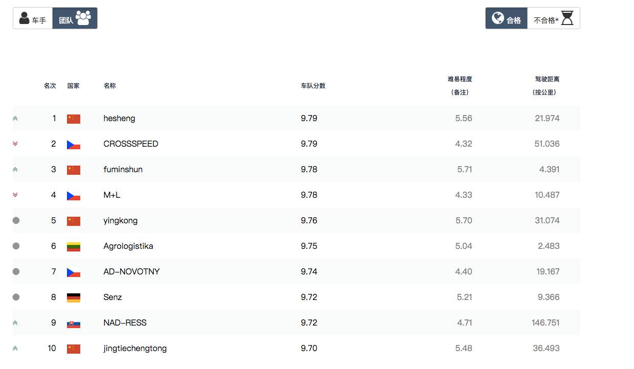Click the Czech flag in CROSSSPEED row
The width and height of the screenshot is (634, 369).
[x=74, y=144]
